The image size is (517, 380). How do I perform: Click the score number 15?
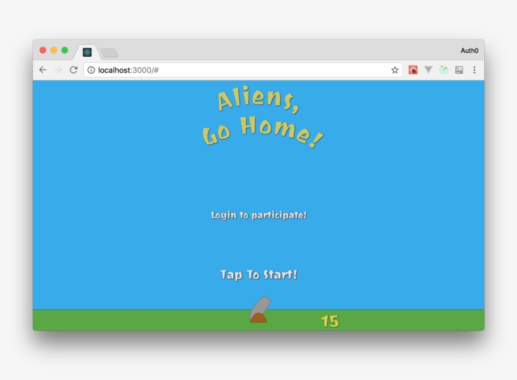(330, 321)
